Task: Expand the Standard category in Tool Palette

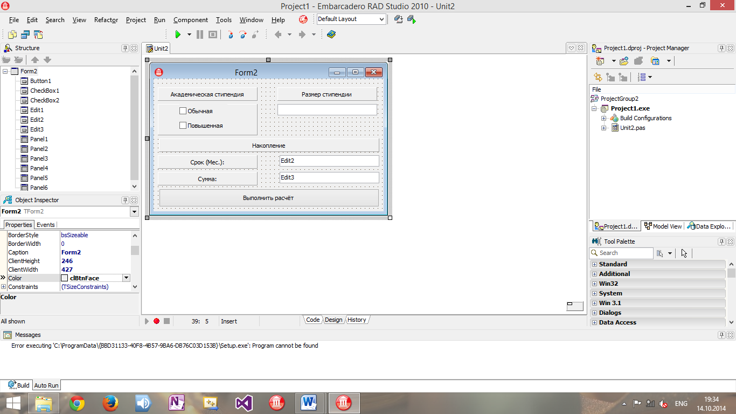Action: click(594, 264)
